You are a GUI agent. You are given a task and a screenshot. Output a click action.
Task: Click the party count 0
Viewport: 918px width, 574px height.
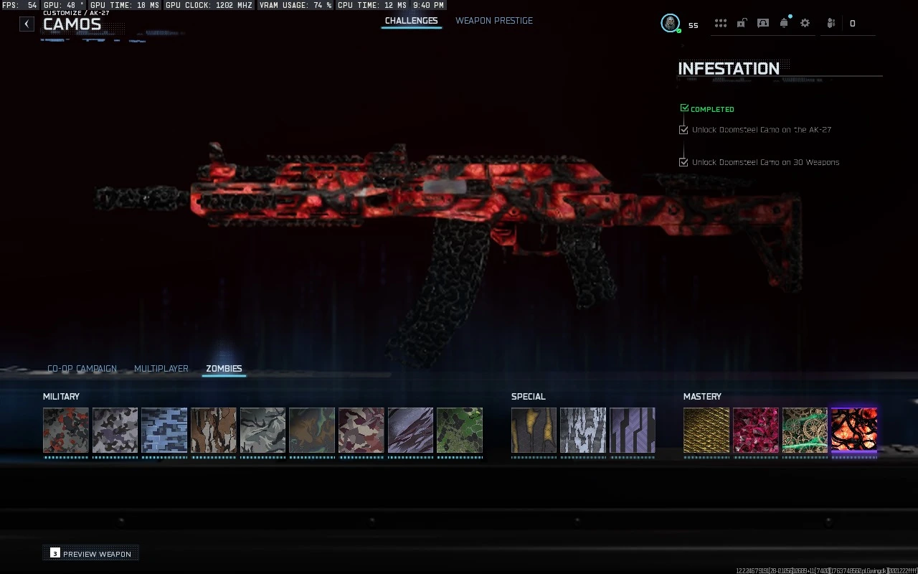852,24
